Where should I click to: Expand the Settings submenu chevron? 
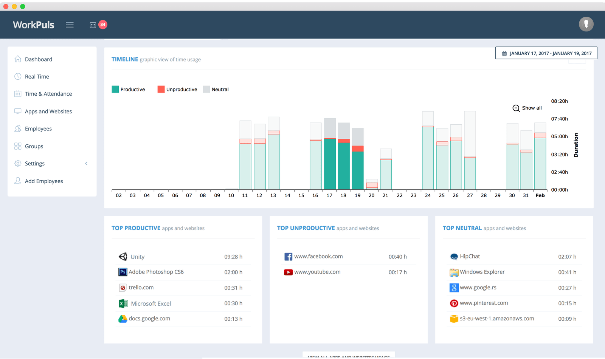click(86, 164)
